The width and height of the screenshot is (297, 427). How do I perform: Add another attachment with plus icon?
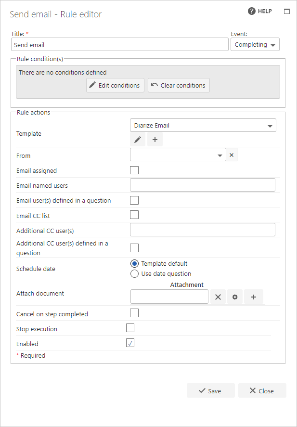pyautogui.click(x=254, y=297)
